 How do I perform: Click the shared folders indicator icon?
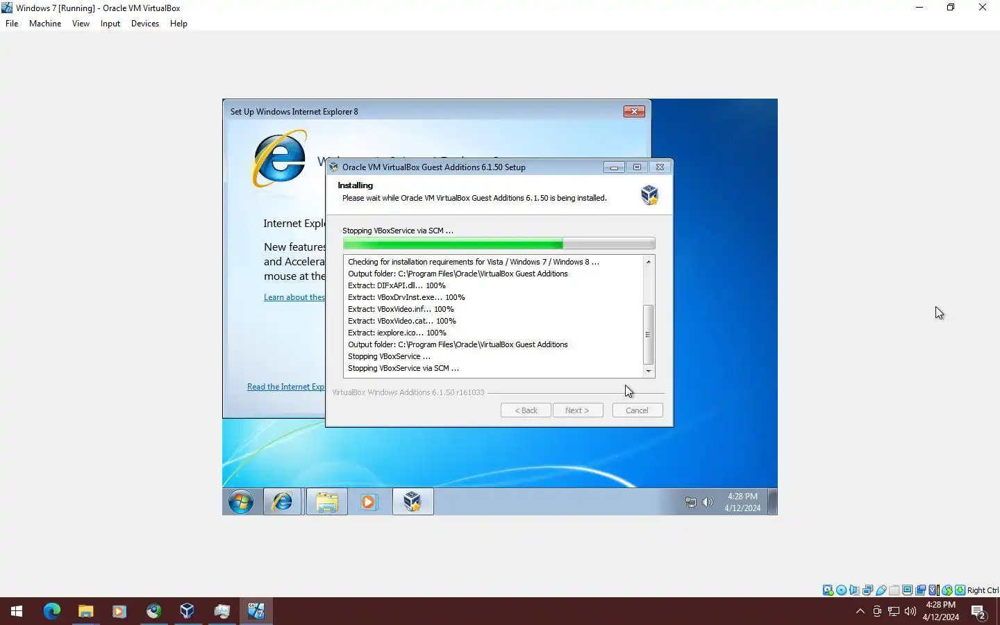[x=894, y=590]
